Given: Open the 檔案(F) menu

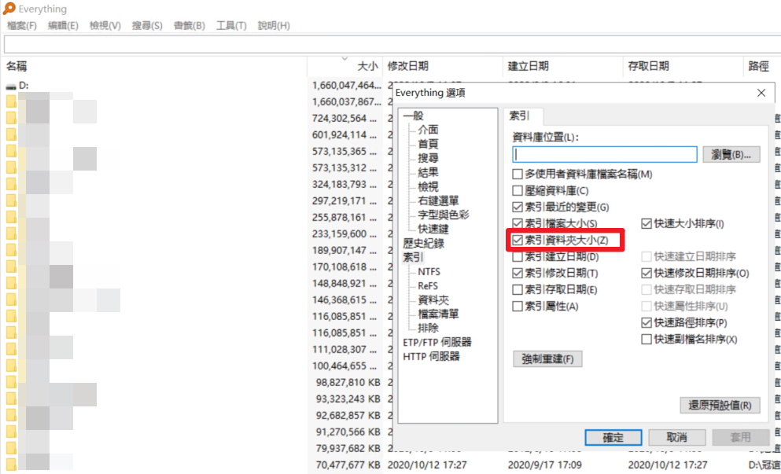Looking at the screenshot, I should coord(22,25).
